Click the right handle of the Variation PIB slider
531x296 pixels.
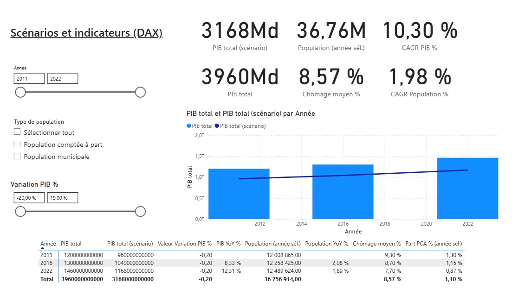[x=140, y=211]
